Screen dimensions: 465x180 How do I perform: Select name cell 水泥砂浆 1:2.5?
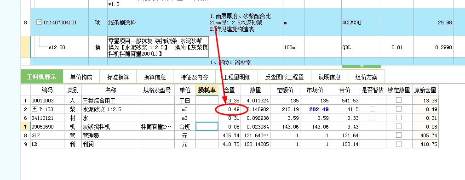coord(111,109)
